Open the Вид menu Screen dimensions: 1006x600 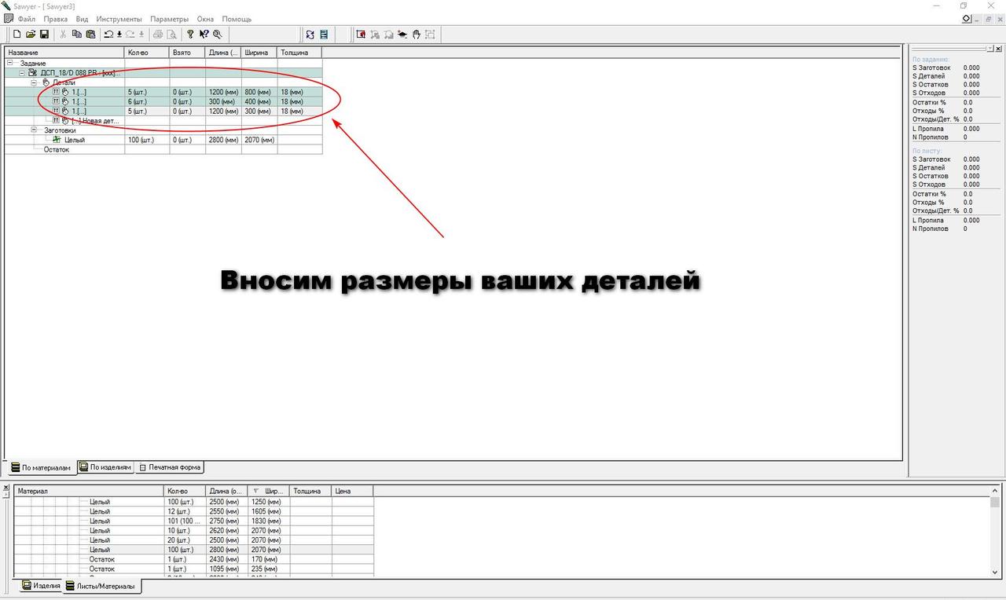[82, 19]
